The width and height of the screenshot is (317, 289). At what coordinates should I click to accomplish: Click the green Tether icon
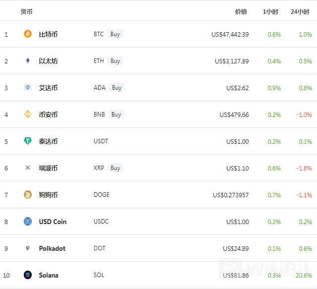tap(28, 141)
